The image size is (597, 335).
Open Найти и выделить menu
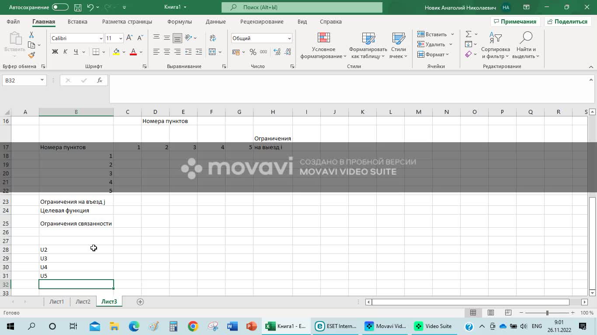click(526, 45)
